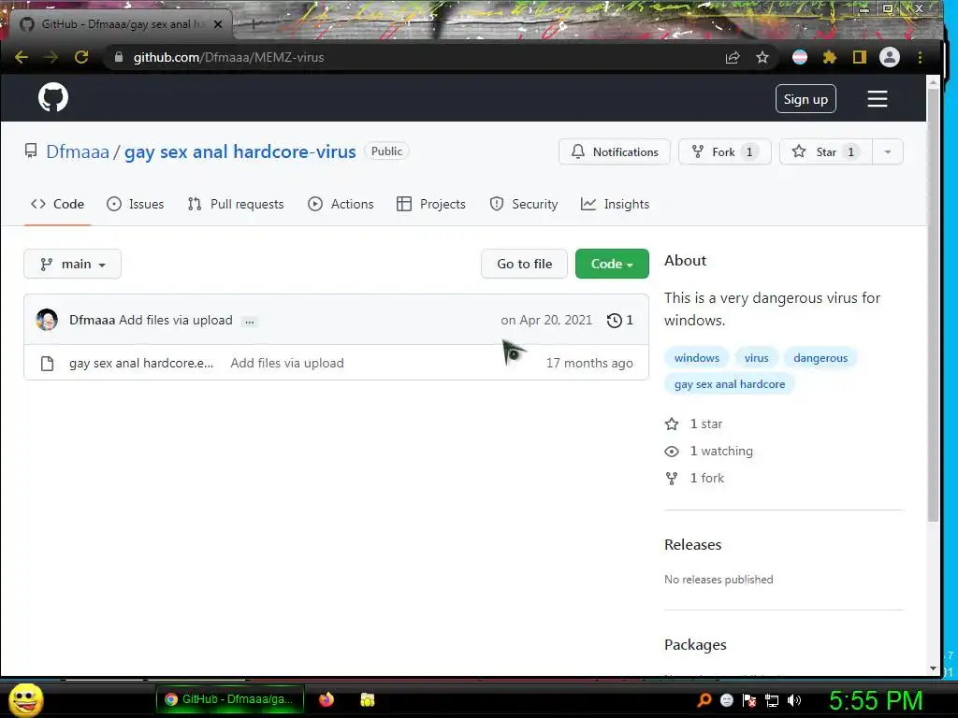Click the GitHub Octocat logo
This screenshot has height=718, width=958.
tap(53, 97)
